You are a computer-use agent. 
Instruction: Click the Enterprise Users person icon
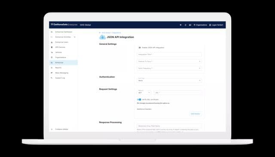[x=52, y=42]
